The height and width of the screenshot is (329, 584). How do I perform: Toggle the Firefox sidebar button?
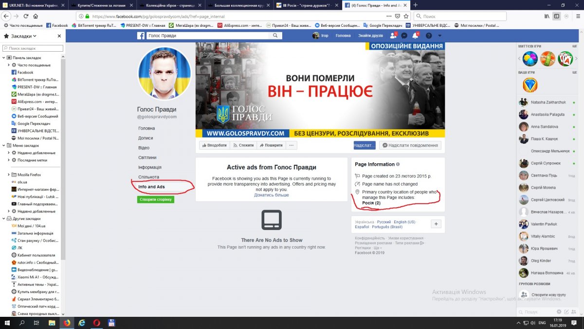point(557,16)
